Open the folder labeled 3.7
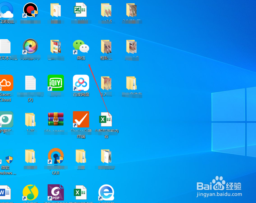Screen dimensions: 256x203 (106, 83)
